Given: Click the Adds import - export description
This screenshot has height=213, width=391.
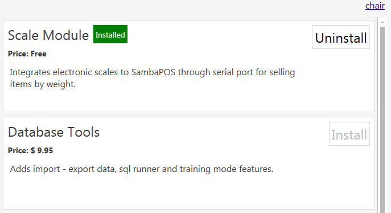Looking at the screenshot, I should (x=141, y=169).
